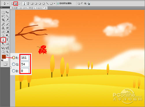The image size is (145, 107).
Task: Select the Blur tool
Action: 3,35
